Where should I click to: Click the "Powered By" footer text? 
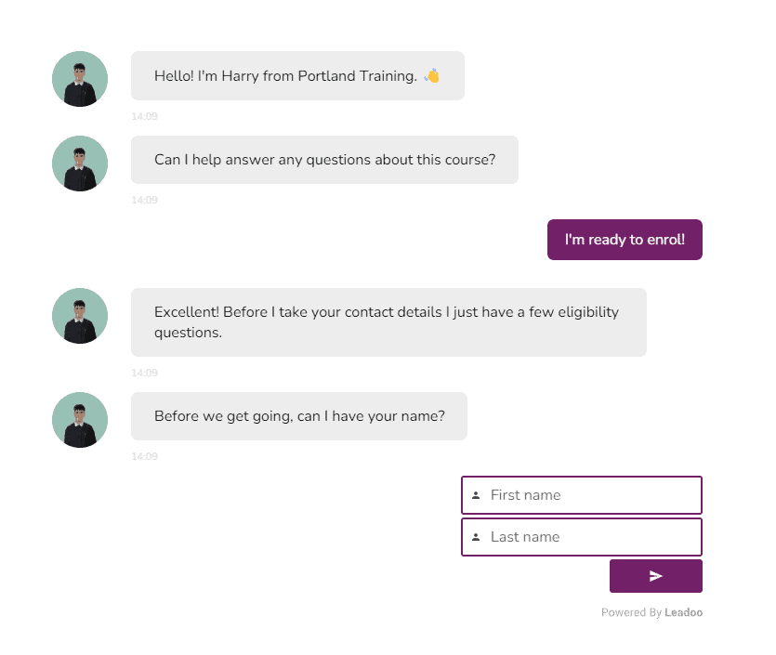coord(631,613)
